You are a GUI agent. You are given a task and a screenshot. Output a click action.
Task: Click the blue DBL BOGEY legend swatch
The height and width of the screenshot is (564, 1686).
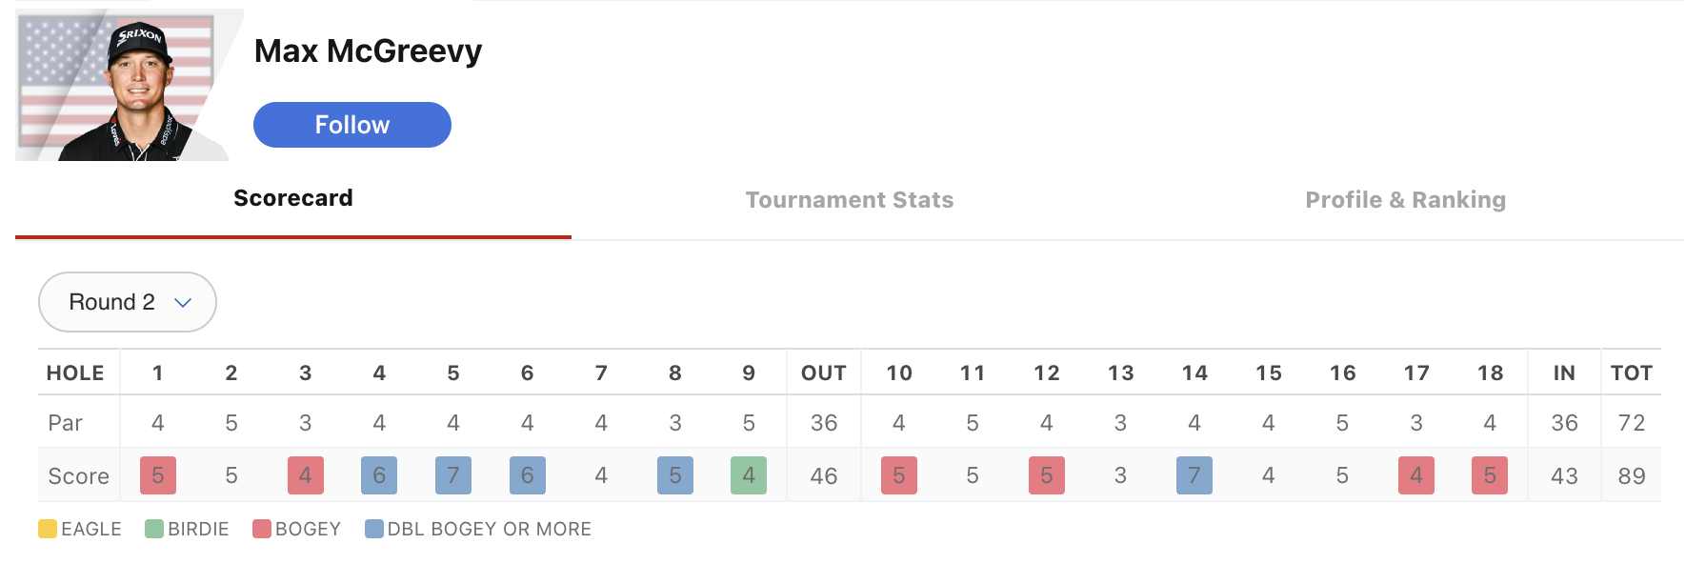pos(374,529)
